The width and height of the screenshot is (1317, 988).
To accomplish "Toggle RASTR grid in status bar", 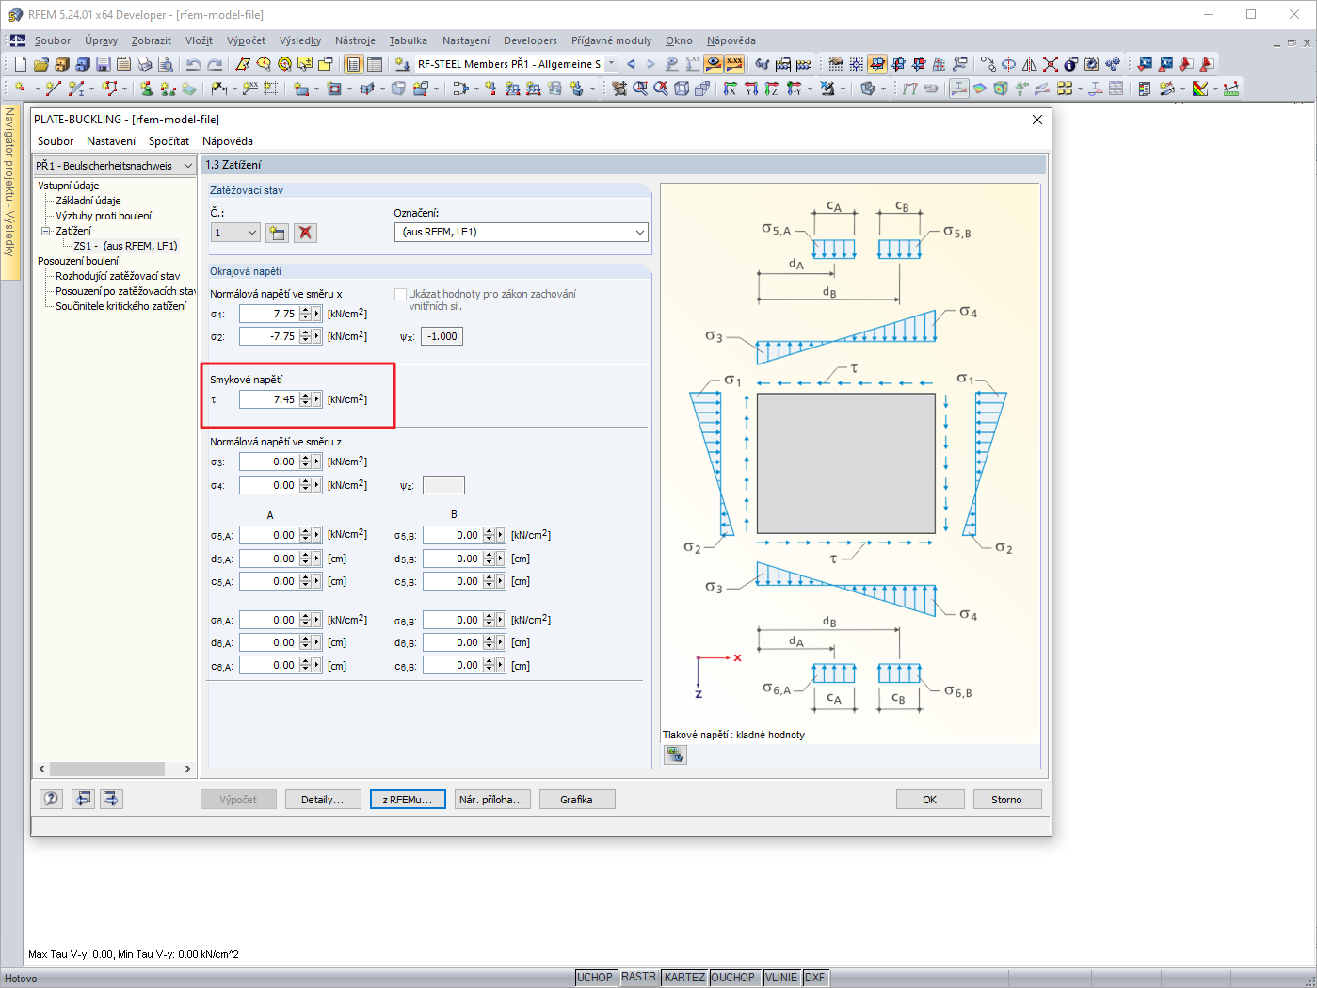I will click(x=638, y=978).
